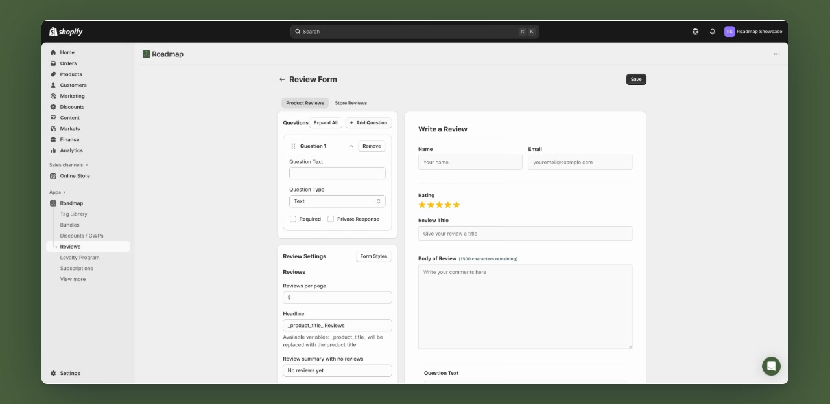Select Loyalty Program under Roadmap

[78, 257]
